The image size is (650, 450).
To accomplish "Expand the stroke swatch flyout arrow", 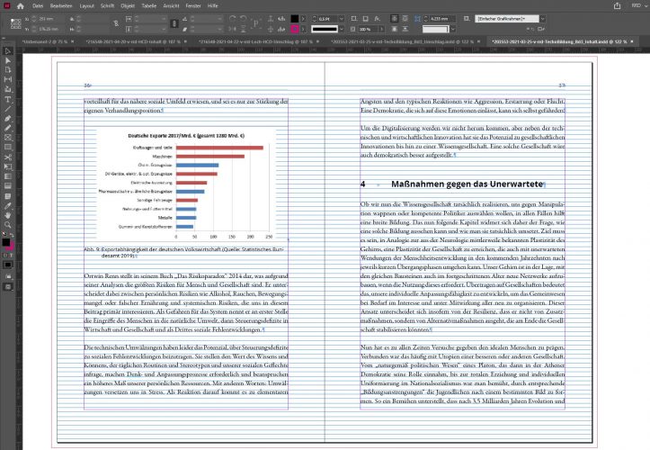I will 303,29.
